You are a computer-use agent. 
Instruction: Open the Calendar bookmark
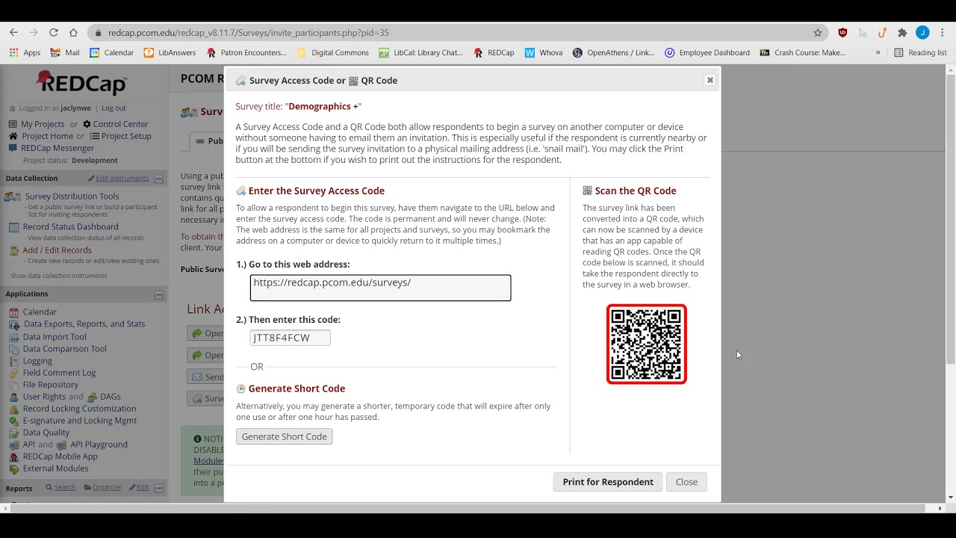[111, 53]
